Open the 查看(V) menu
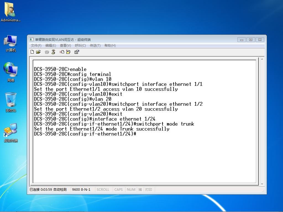This screenshot has width=283, height=212. 65,46
